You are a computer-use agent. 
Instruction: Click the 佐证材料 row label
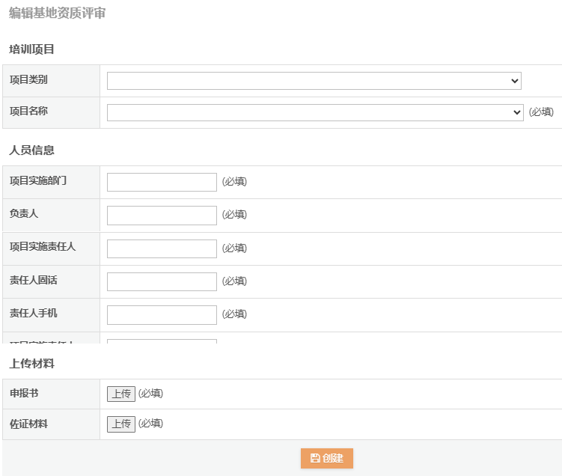(28, 424)
